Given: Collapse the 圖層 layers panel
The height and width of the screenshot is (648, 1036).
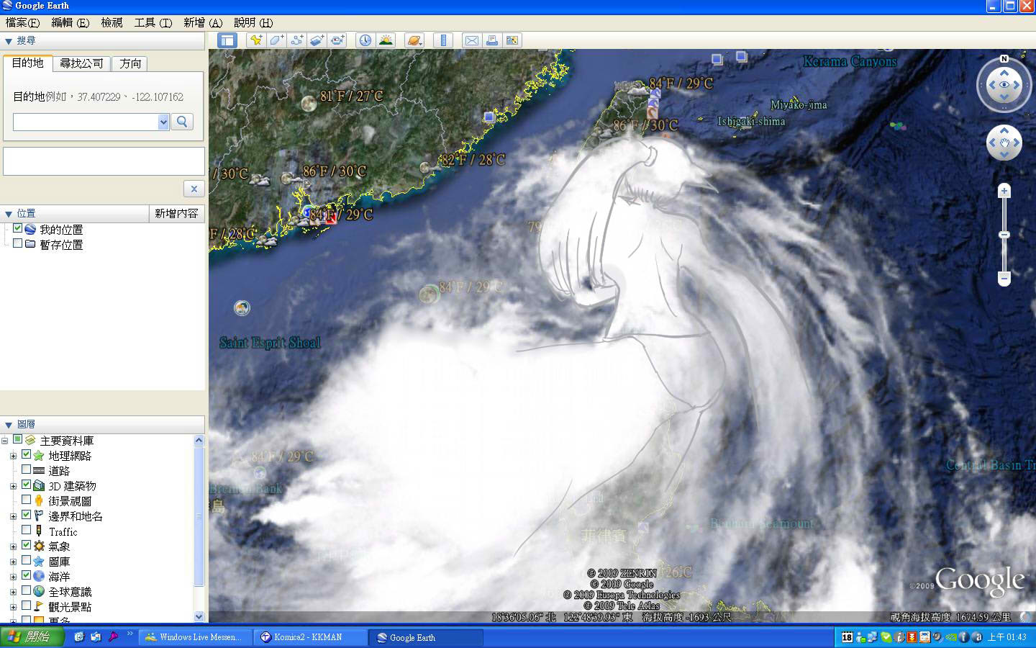Looking at the screenshot, I should click(x=9, y=425).
